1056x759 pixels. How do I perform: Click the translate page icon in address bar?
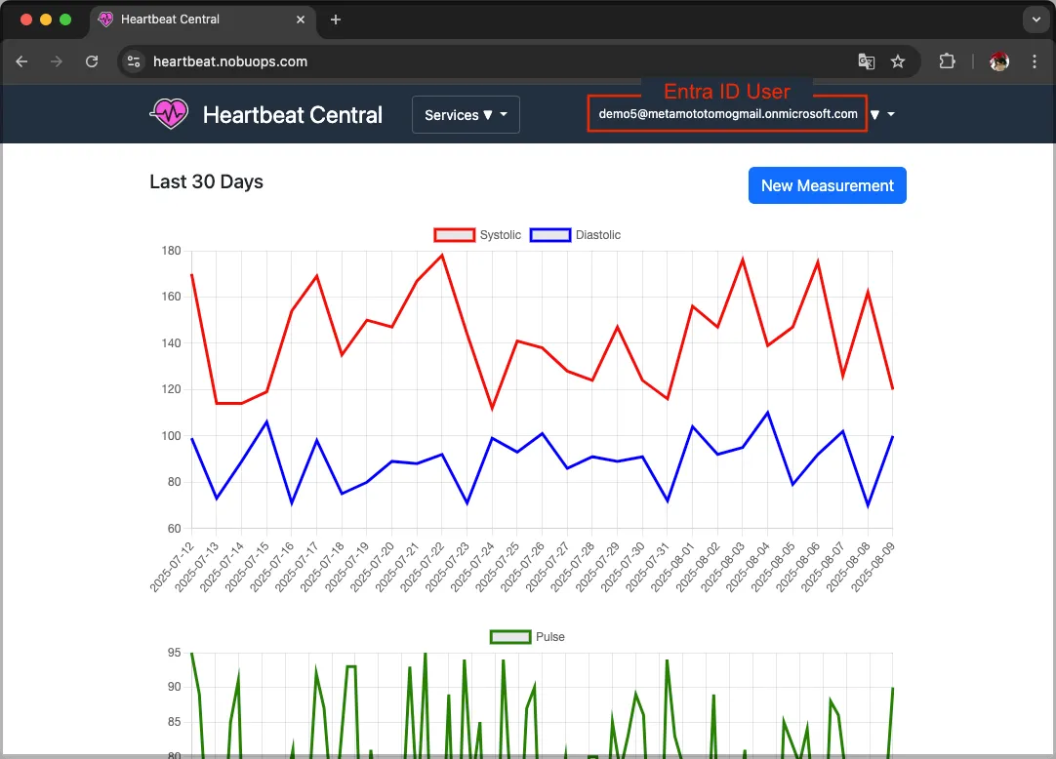click(x=866, y=61)
